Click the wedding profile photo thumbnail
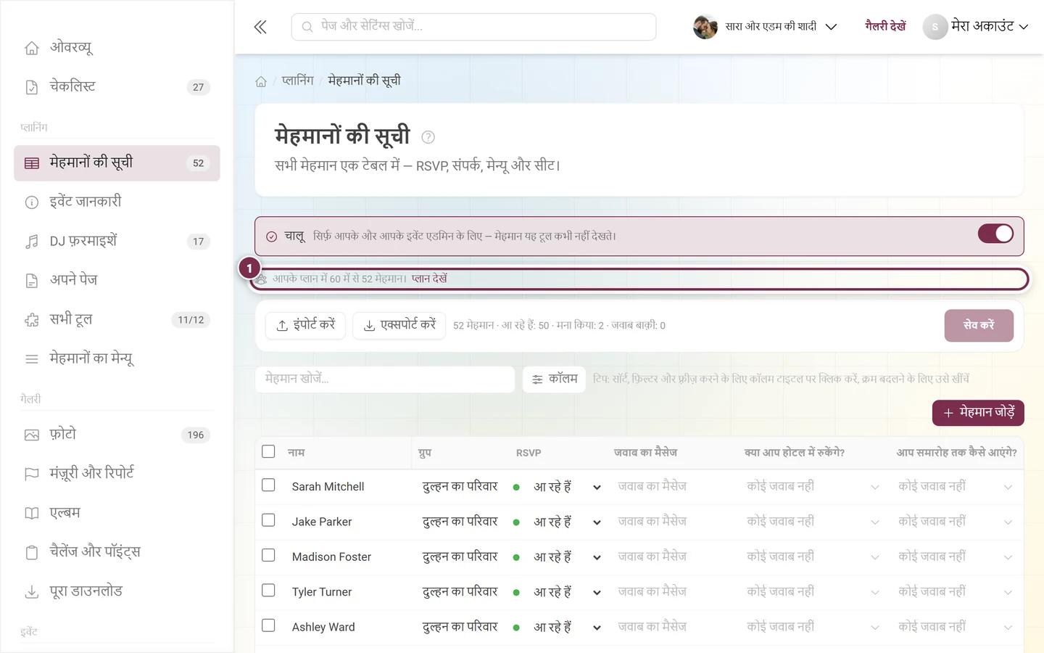The image size is (1044, 653). point(705,27)
